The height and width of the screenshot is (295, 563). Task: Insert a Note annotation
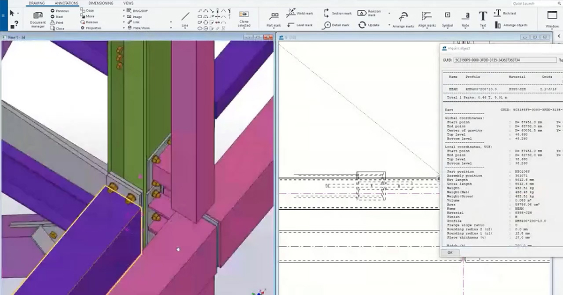click(x=465, y=19)
